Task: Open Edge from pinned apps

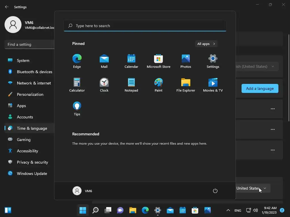Action: (77, 61)
